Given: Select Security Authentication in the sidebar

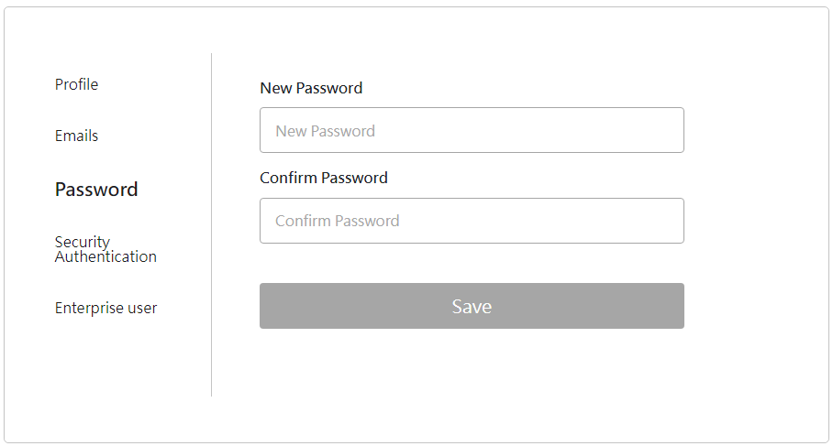Looking at the screenshot, I should (106, 249).
